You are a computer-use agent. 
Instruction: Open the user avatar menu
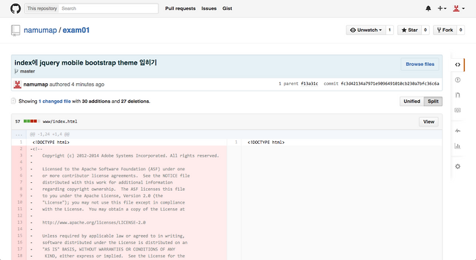click(459, 9)
